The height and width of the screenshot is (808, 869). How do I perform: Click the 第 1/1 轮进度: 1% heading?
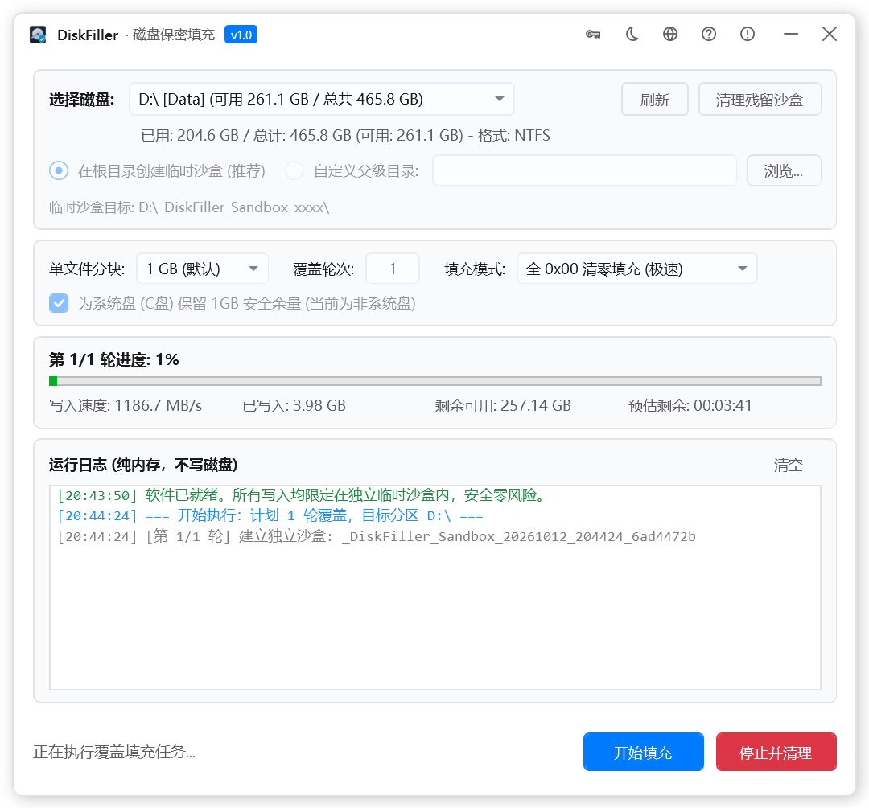click(x=114, y=360)
